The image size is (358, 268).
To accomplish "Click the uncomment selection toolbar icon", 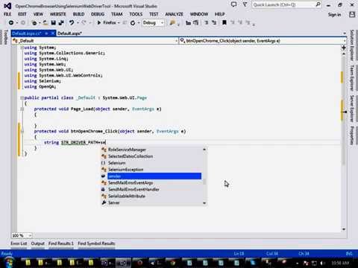I will (x=214, y=23).
